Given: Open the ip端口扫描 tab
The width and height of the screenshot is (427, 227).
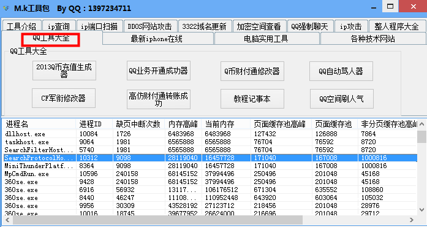Looking at the screenshot, I should (x=99, y=26).
